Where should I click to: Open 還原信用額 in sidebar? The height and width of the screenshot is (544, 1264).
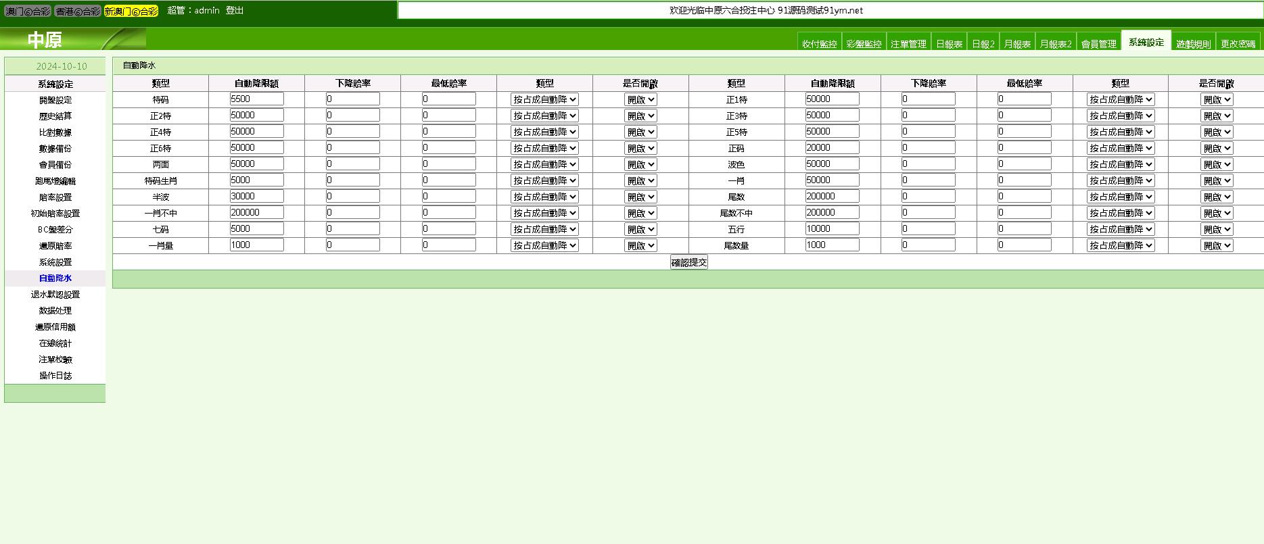(x=55, y=327)
